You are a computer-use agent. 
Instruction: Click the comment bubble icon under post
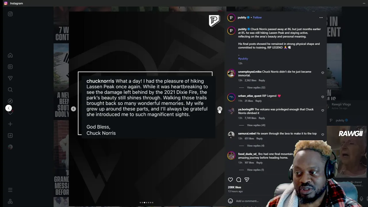point(239,180)
